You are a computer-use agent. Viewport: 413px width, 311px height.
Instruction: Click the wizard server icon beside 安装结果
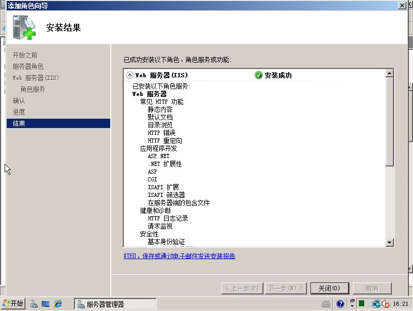click(24, 27)
